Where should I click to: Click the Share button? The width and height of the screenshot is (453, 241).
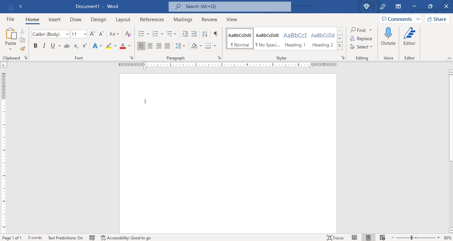click(x=437, y=19)
